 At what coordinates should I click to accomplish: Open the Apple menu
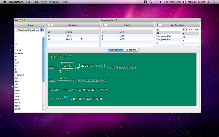[x=5, y=2]
